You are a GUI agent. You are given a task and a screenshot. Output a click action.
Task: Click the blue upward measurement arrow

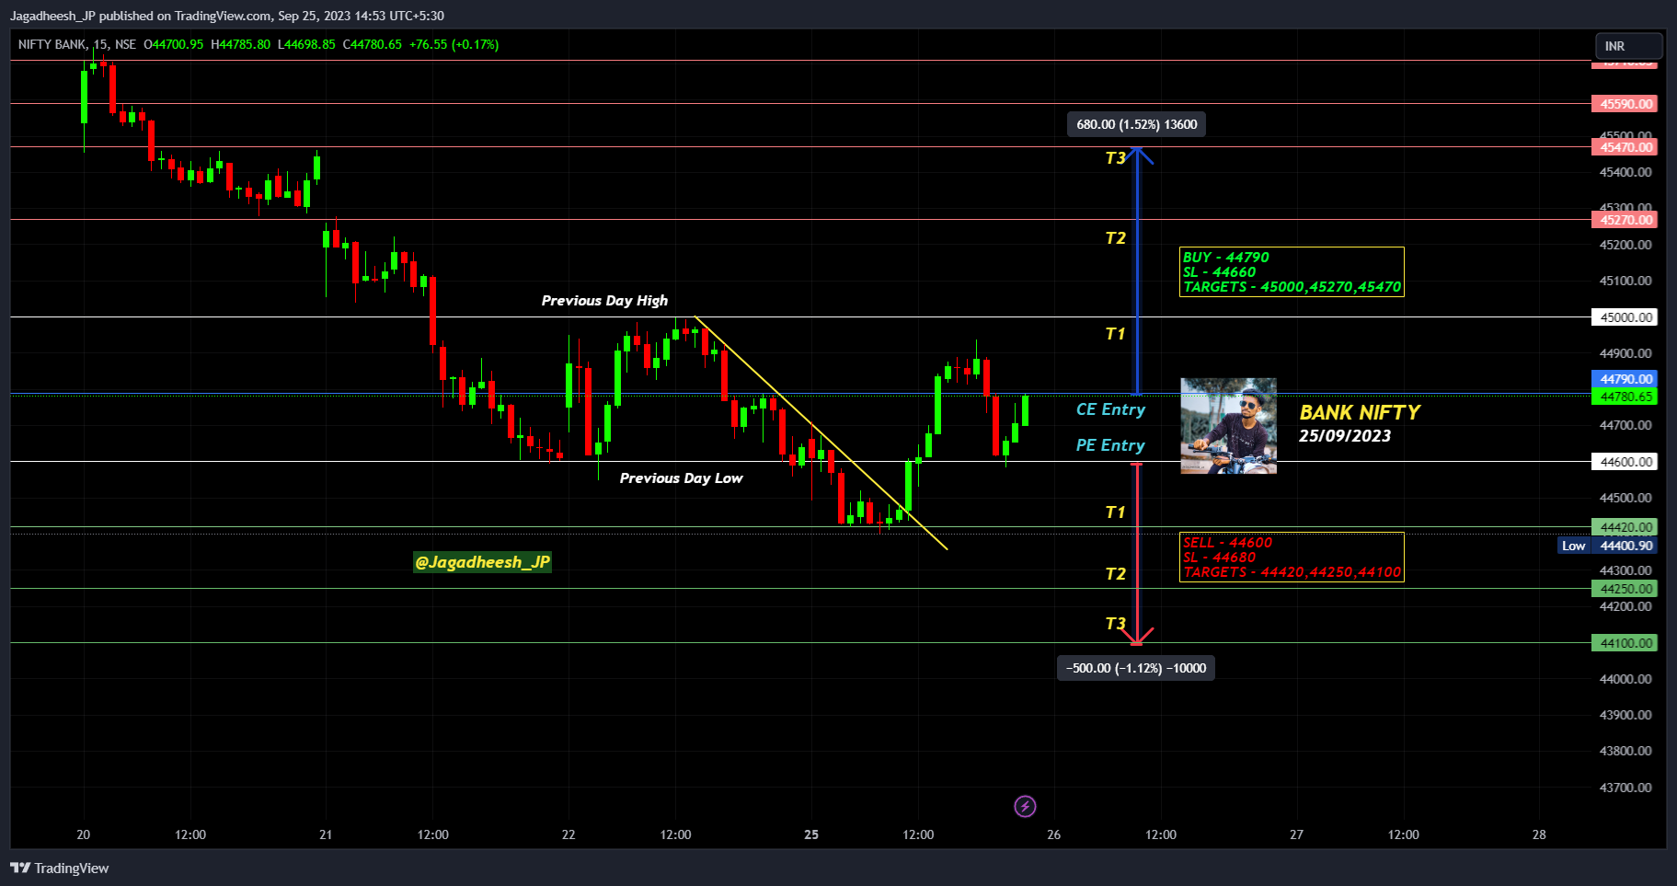click(1137, 271)
